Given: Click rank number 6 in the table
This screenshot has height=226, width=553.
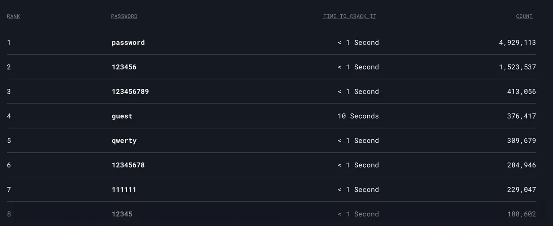Looking at the screenshot, I should 9,165.
